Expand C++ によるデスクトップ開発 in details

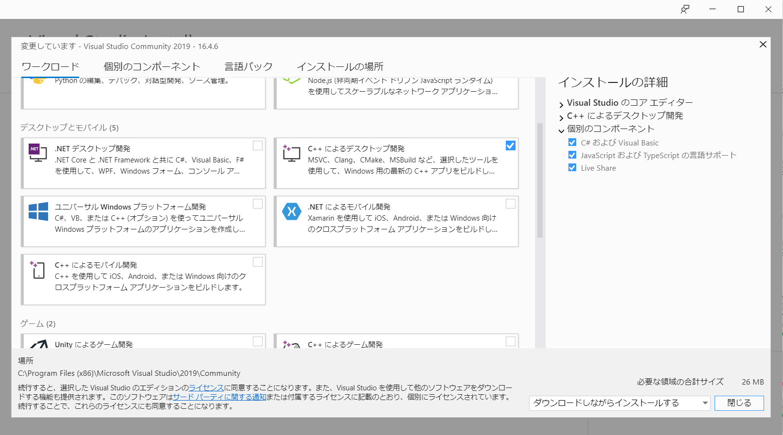[x=561, y=117]
